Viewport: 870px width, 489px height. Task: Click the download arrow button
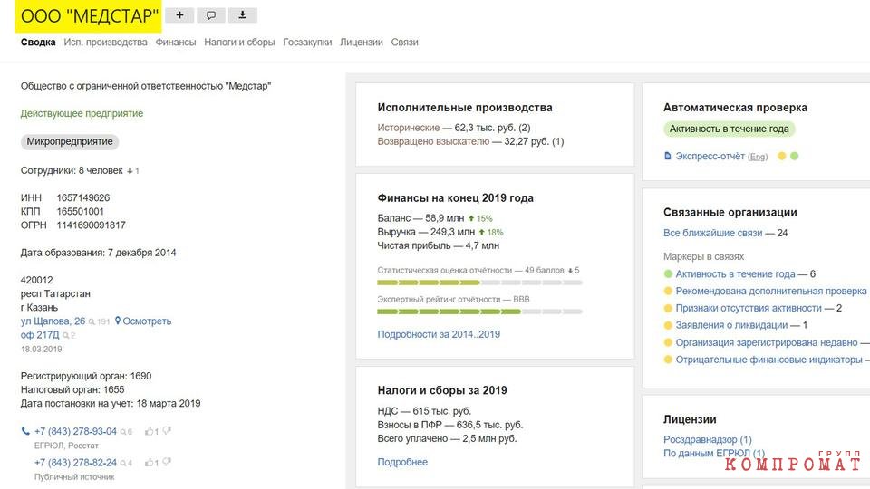(243, 15)
